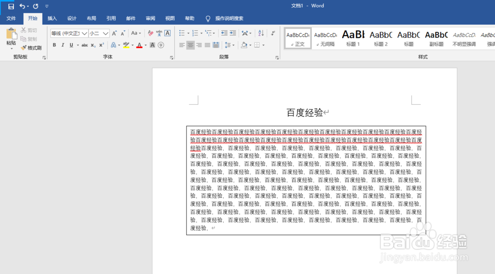Center align the text
Viewport: 495px width, 274px height.
click(x=191, y=45)
